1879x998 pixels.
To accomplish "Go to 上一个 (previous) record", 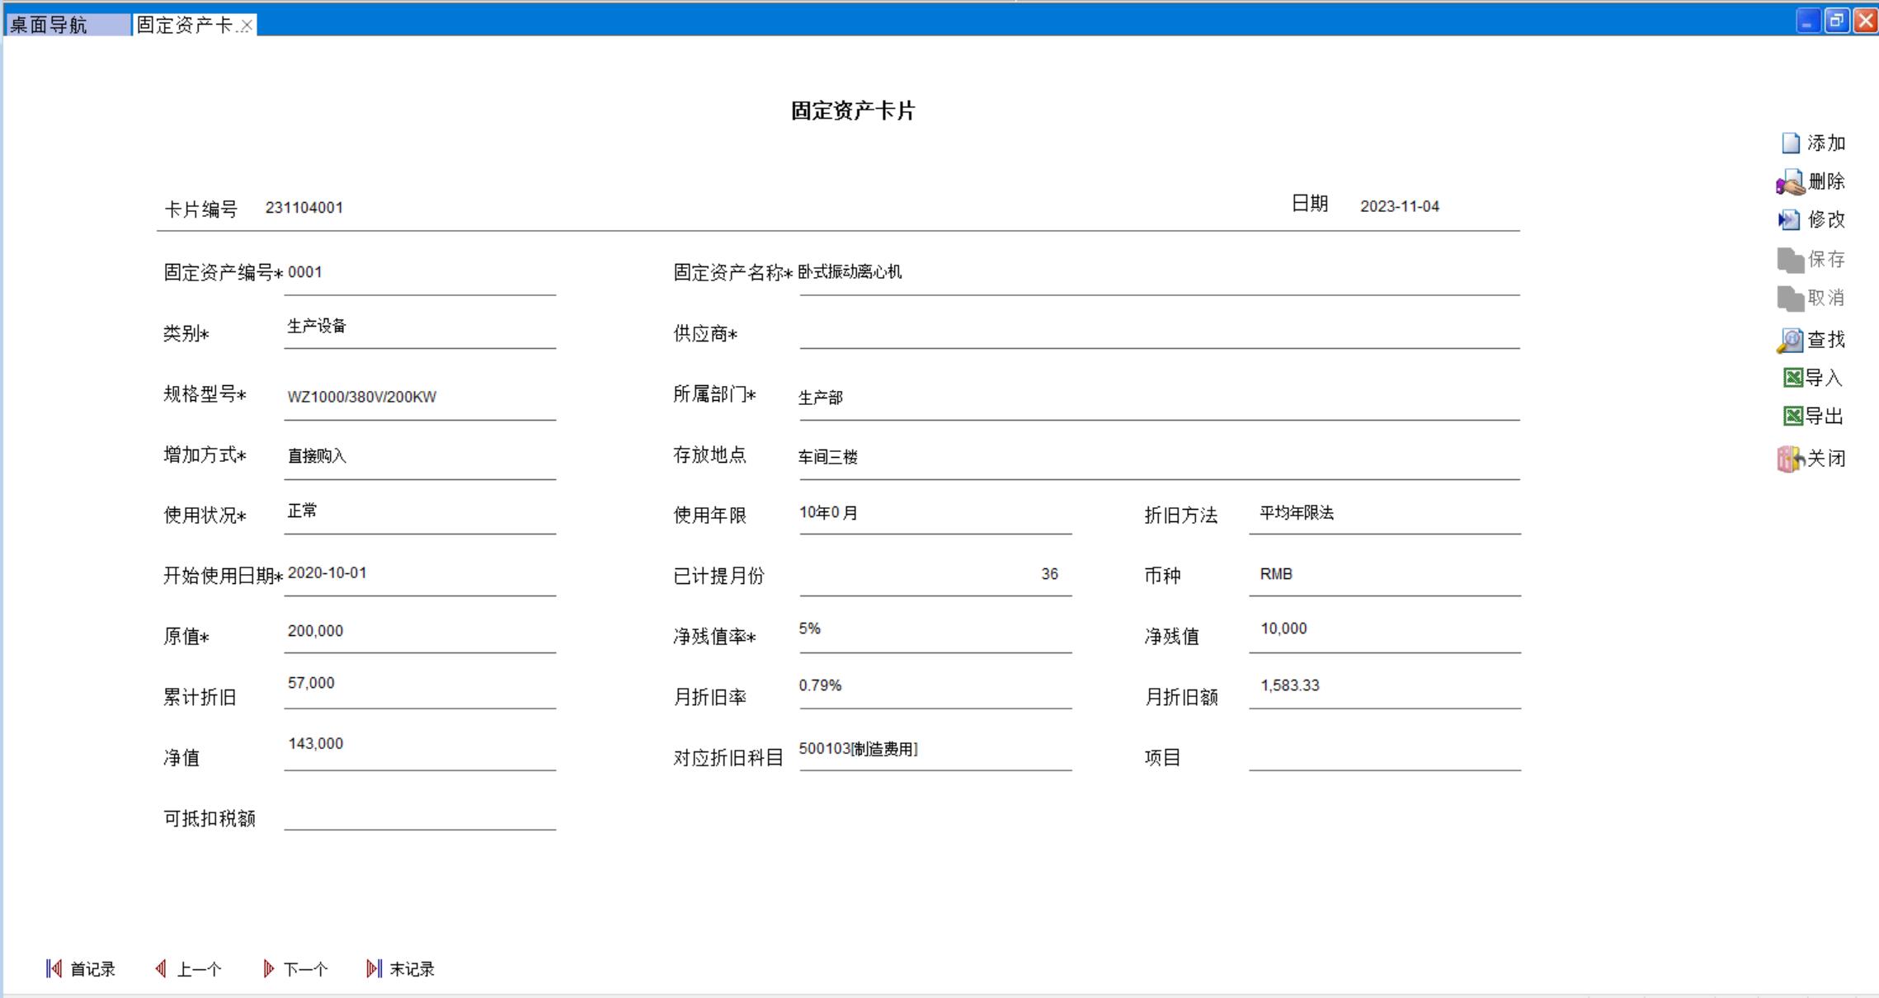I will click(188, 969).
